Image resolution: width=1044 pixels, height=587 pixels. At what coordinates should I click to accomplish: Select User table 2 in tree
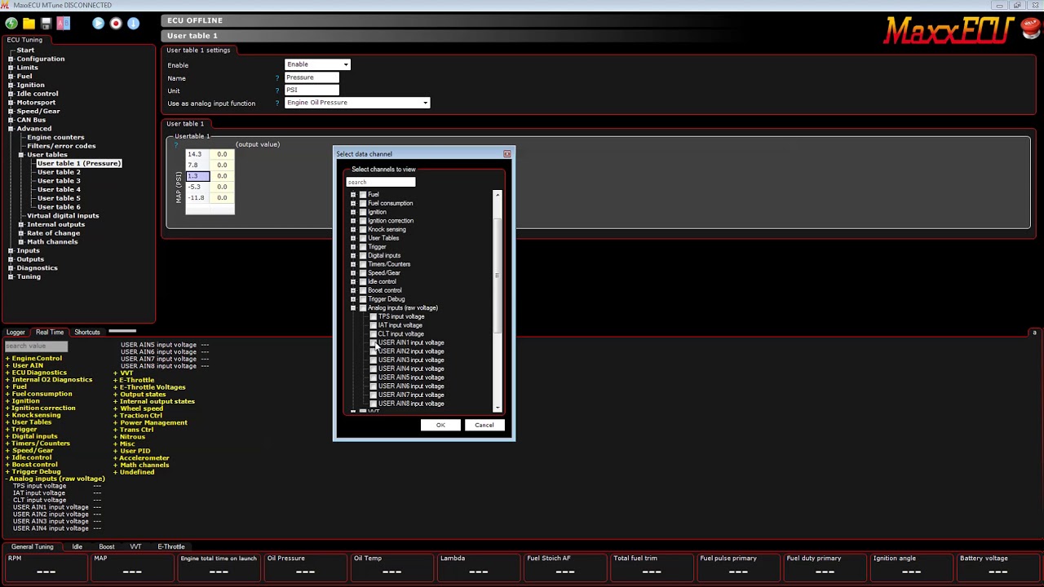pyautogui.click(x=59, y=172)
